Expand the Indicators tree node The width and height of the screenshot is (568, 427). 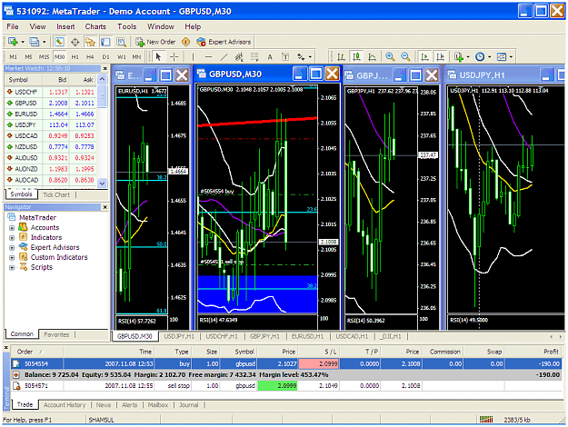(12, 238)
